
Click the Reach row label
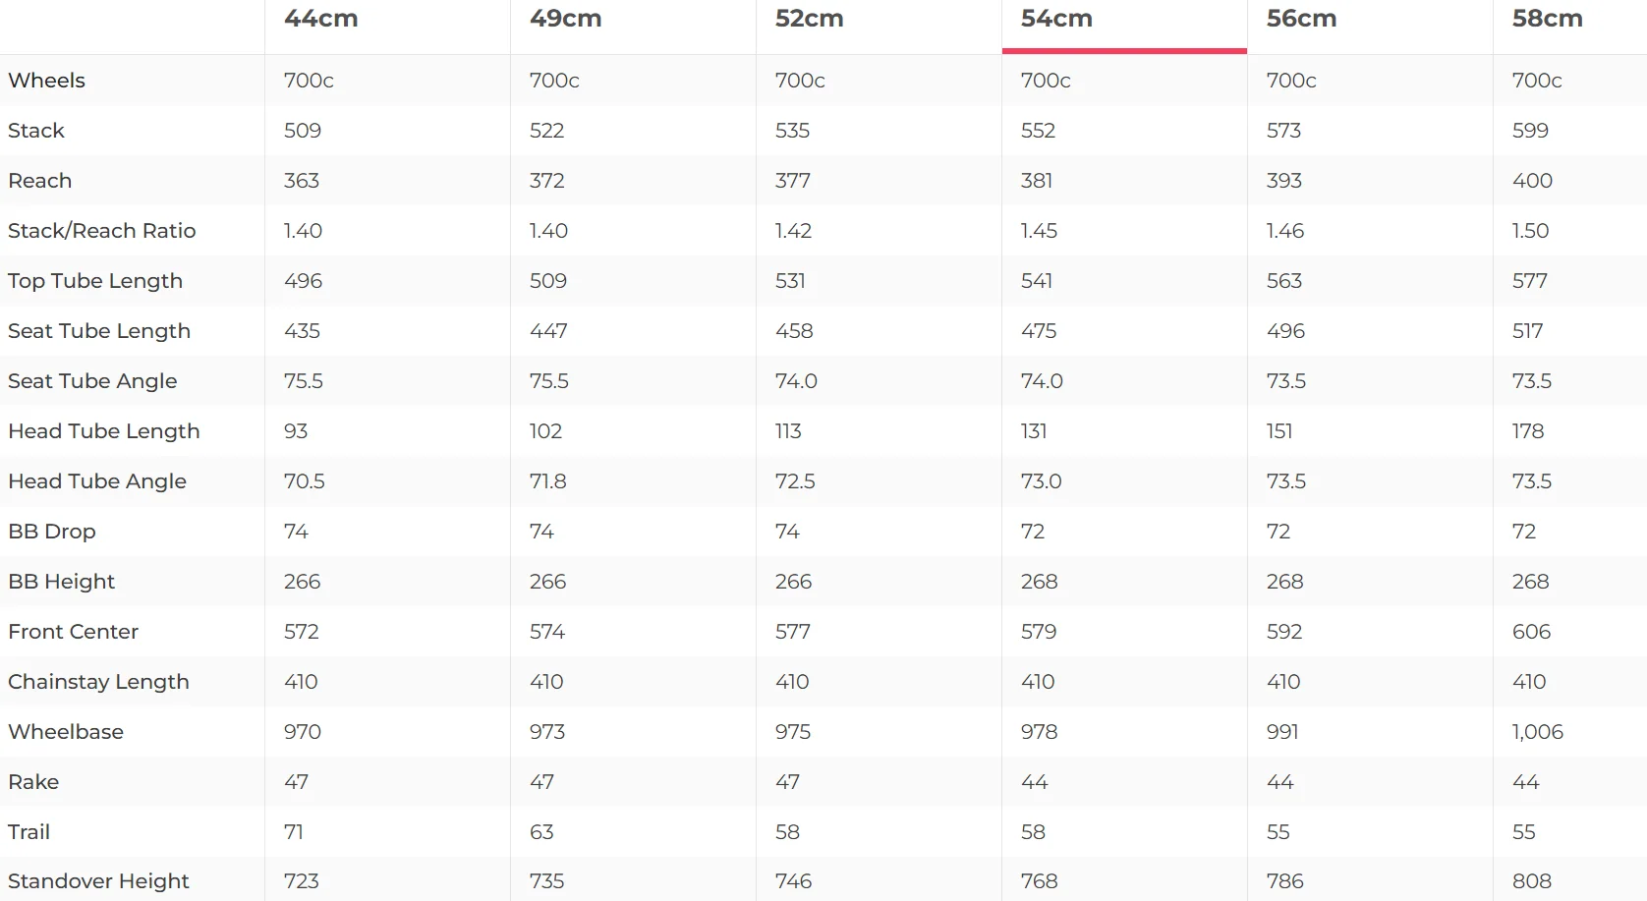pos(39,181)
